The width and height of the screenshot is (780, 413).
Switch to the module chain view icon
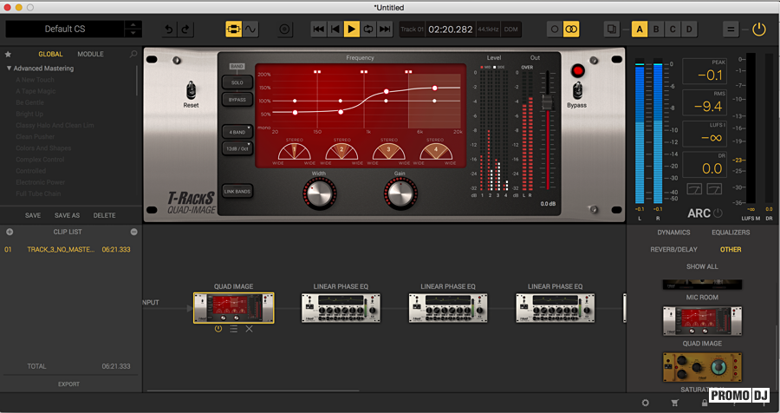(233, 29)
